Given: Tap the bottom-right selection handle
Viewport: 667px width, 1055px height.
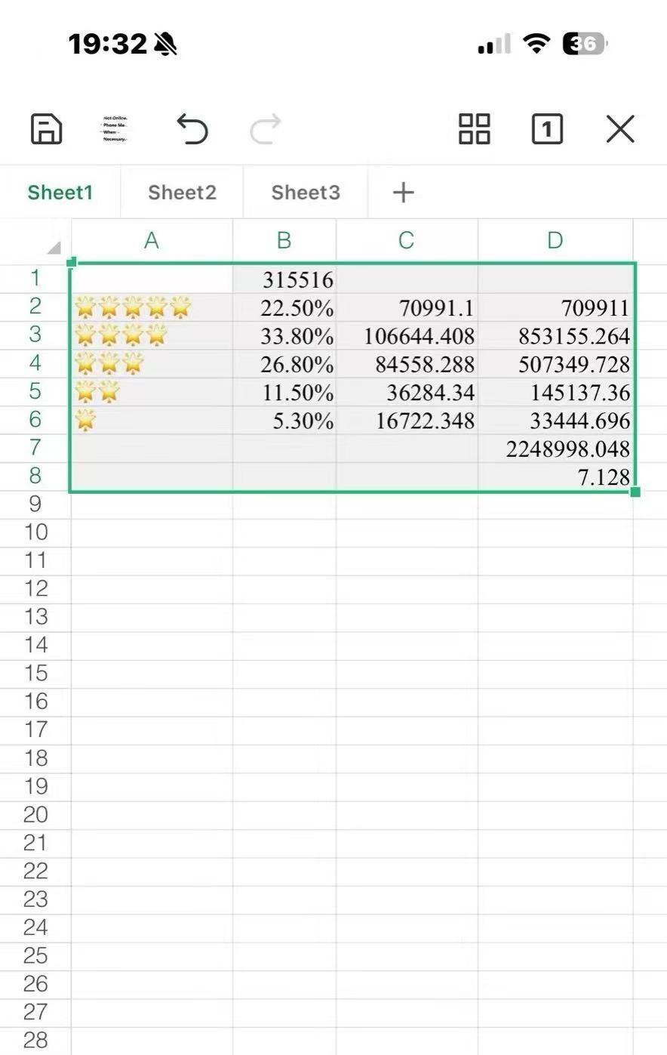Looking at the screenshot, I should pos(635,492).
